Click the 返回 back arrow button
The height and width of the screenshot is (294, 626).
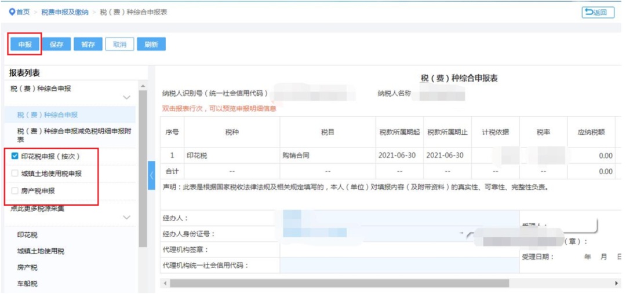pyautogui.click(x=597, y=12)
